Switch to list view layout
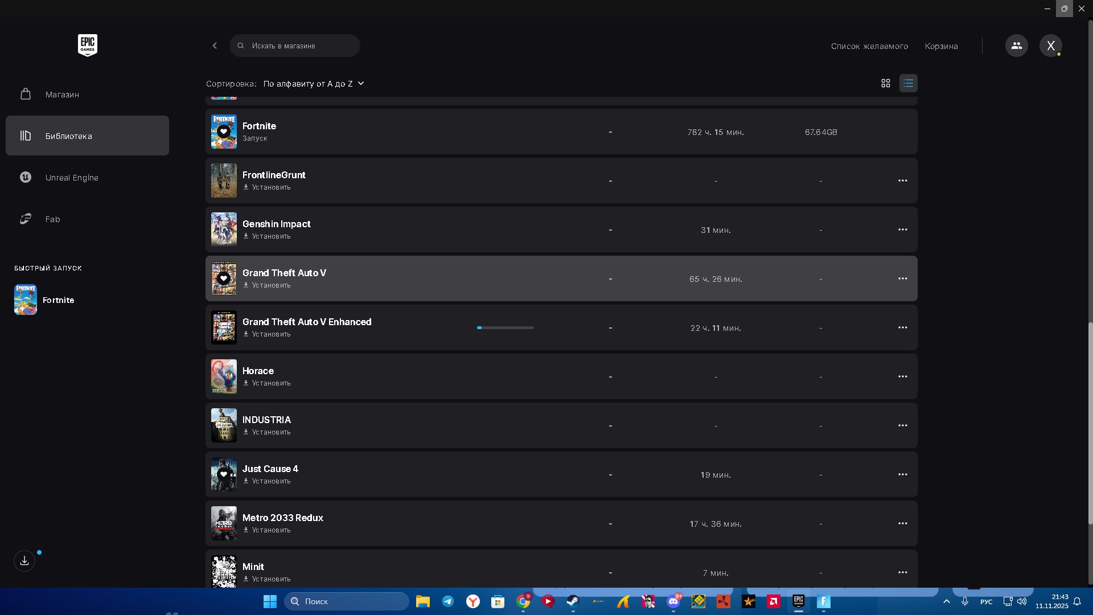Viewport: 1093px width, 615px height. [908, 83]
